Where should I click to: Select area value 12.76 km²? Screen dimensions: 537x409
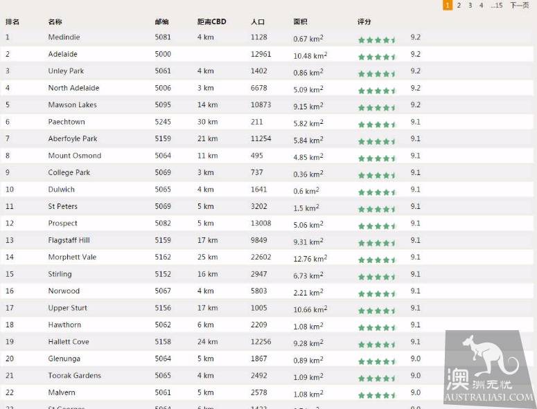[310, 259]
